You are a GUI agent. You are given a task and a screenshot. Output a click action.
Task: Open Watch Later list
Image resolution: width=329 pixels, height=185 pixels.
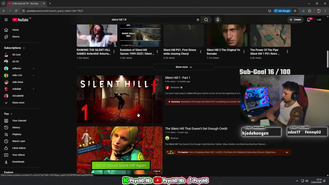click(19, 141)
